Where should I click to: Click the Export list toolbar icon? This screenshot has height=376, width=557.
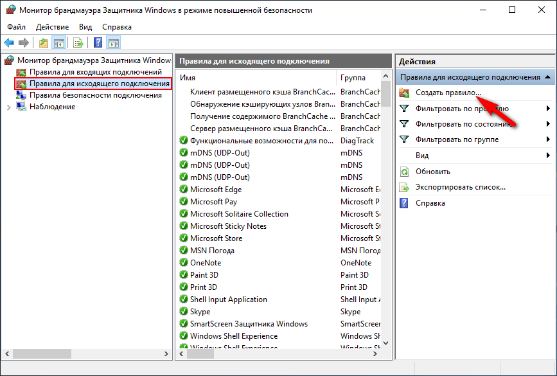pos(78,43)
